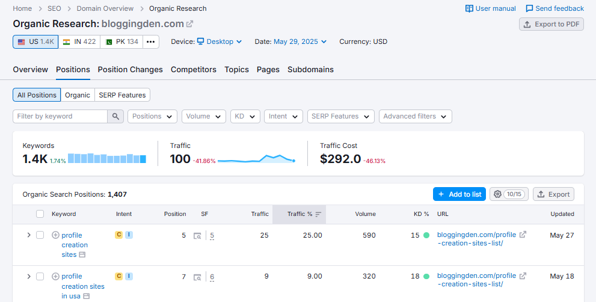Image resolution: width=596 pixels, height=302 pixels.
Task: Check the box for 'profile creation sites' row
Action: point(40,235)
